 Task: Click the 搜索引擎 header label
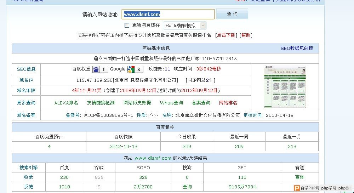coord(28,168)
